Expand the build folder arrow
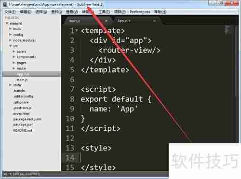Viewport: 241px width, 179px height. [x=10, y=29]
